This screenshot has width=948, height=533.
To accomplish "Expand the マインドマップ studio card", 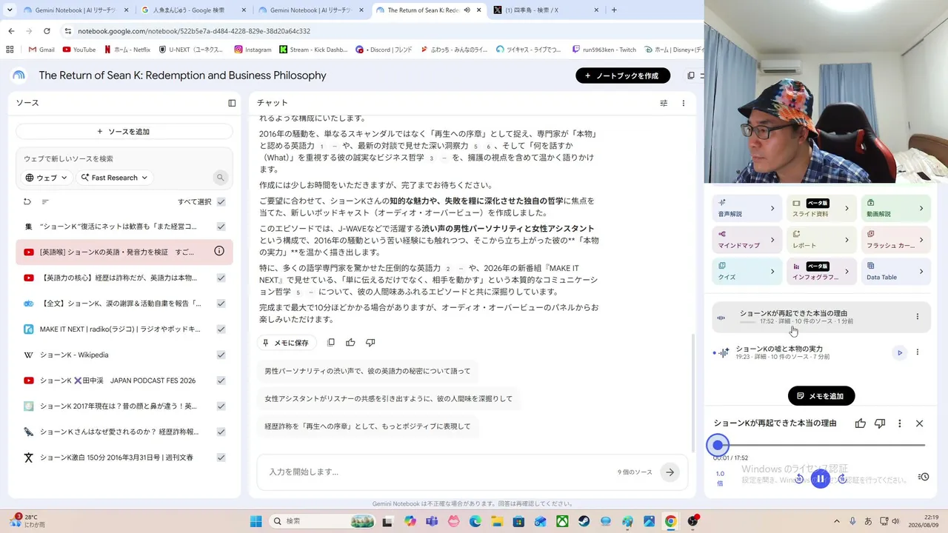I will point(746,240).
